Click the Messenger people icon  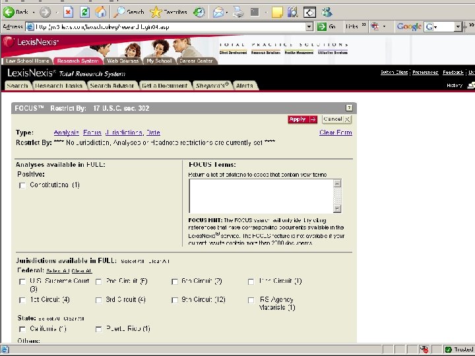(x=327, y=12)
